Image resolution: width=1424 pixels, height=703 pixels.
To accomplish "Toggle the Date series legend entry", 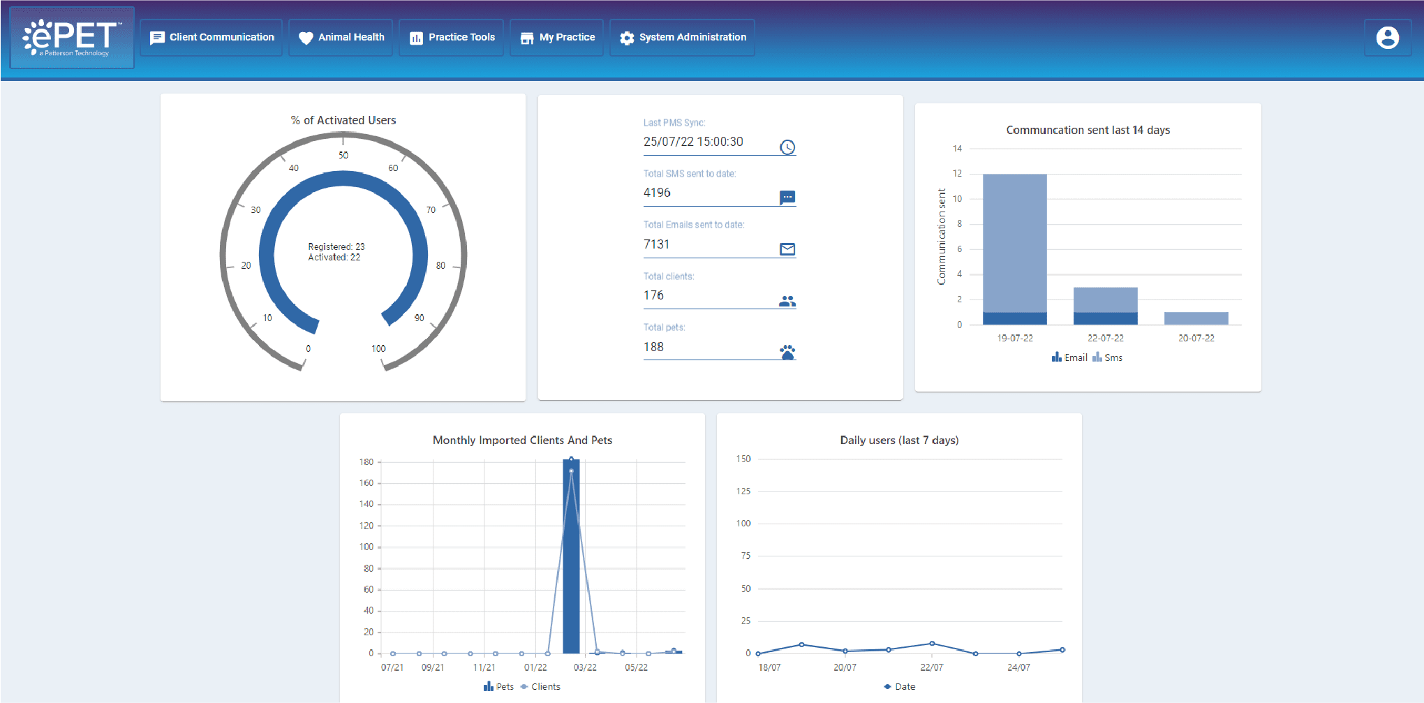I will point(900,687).
